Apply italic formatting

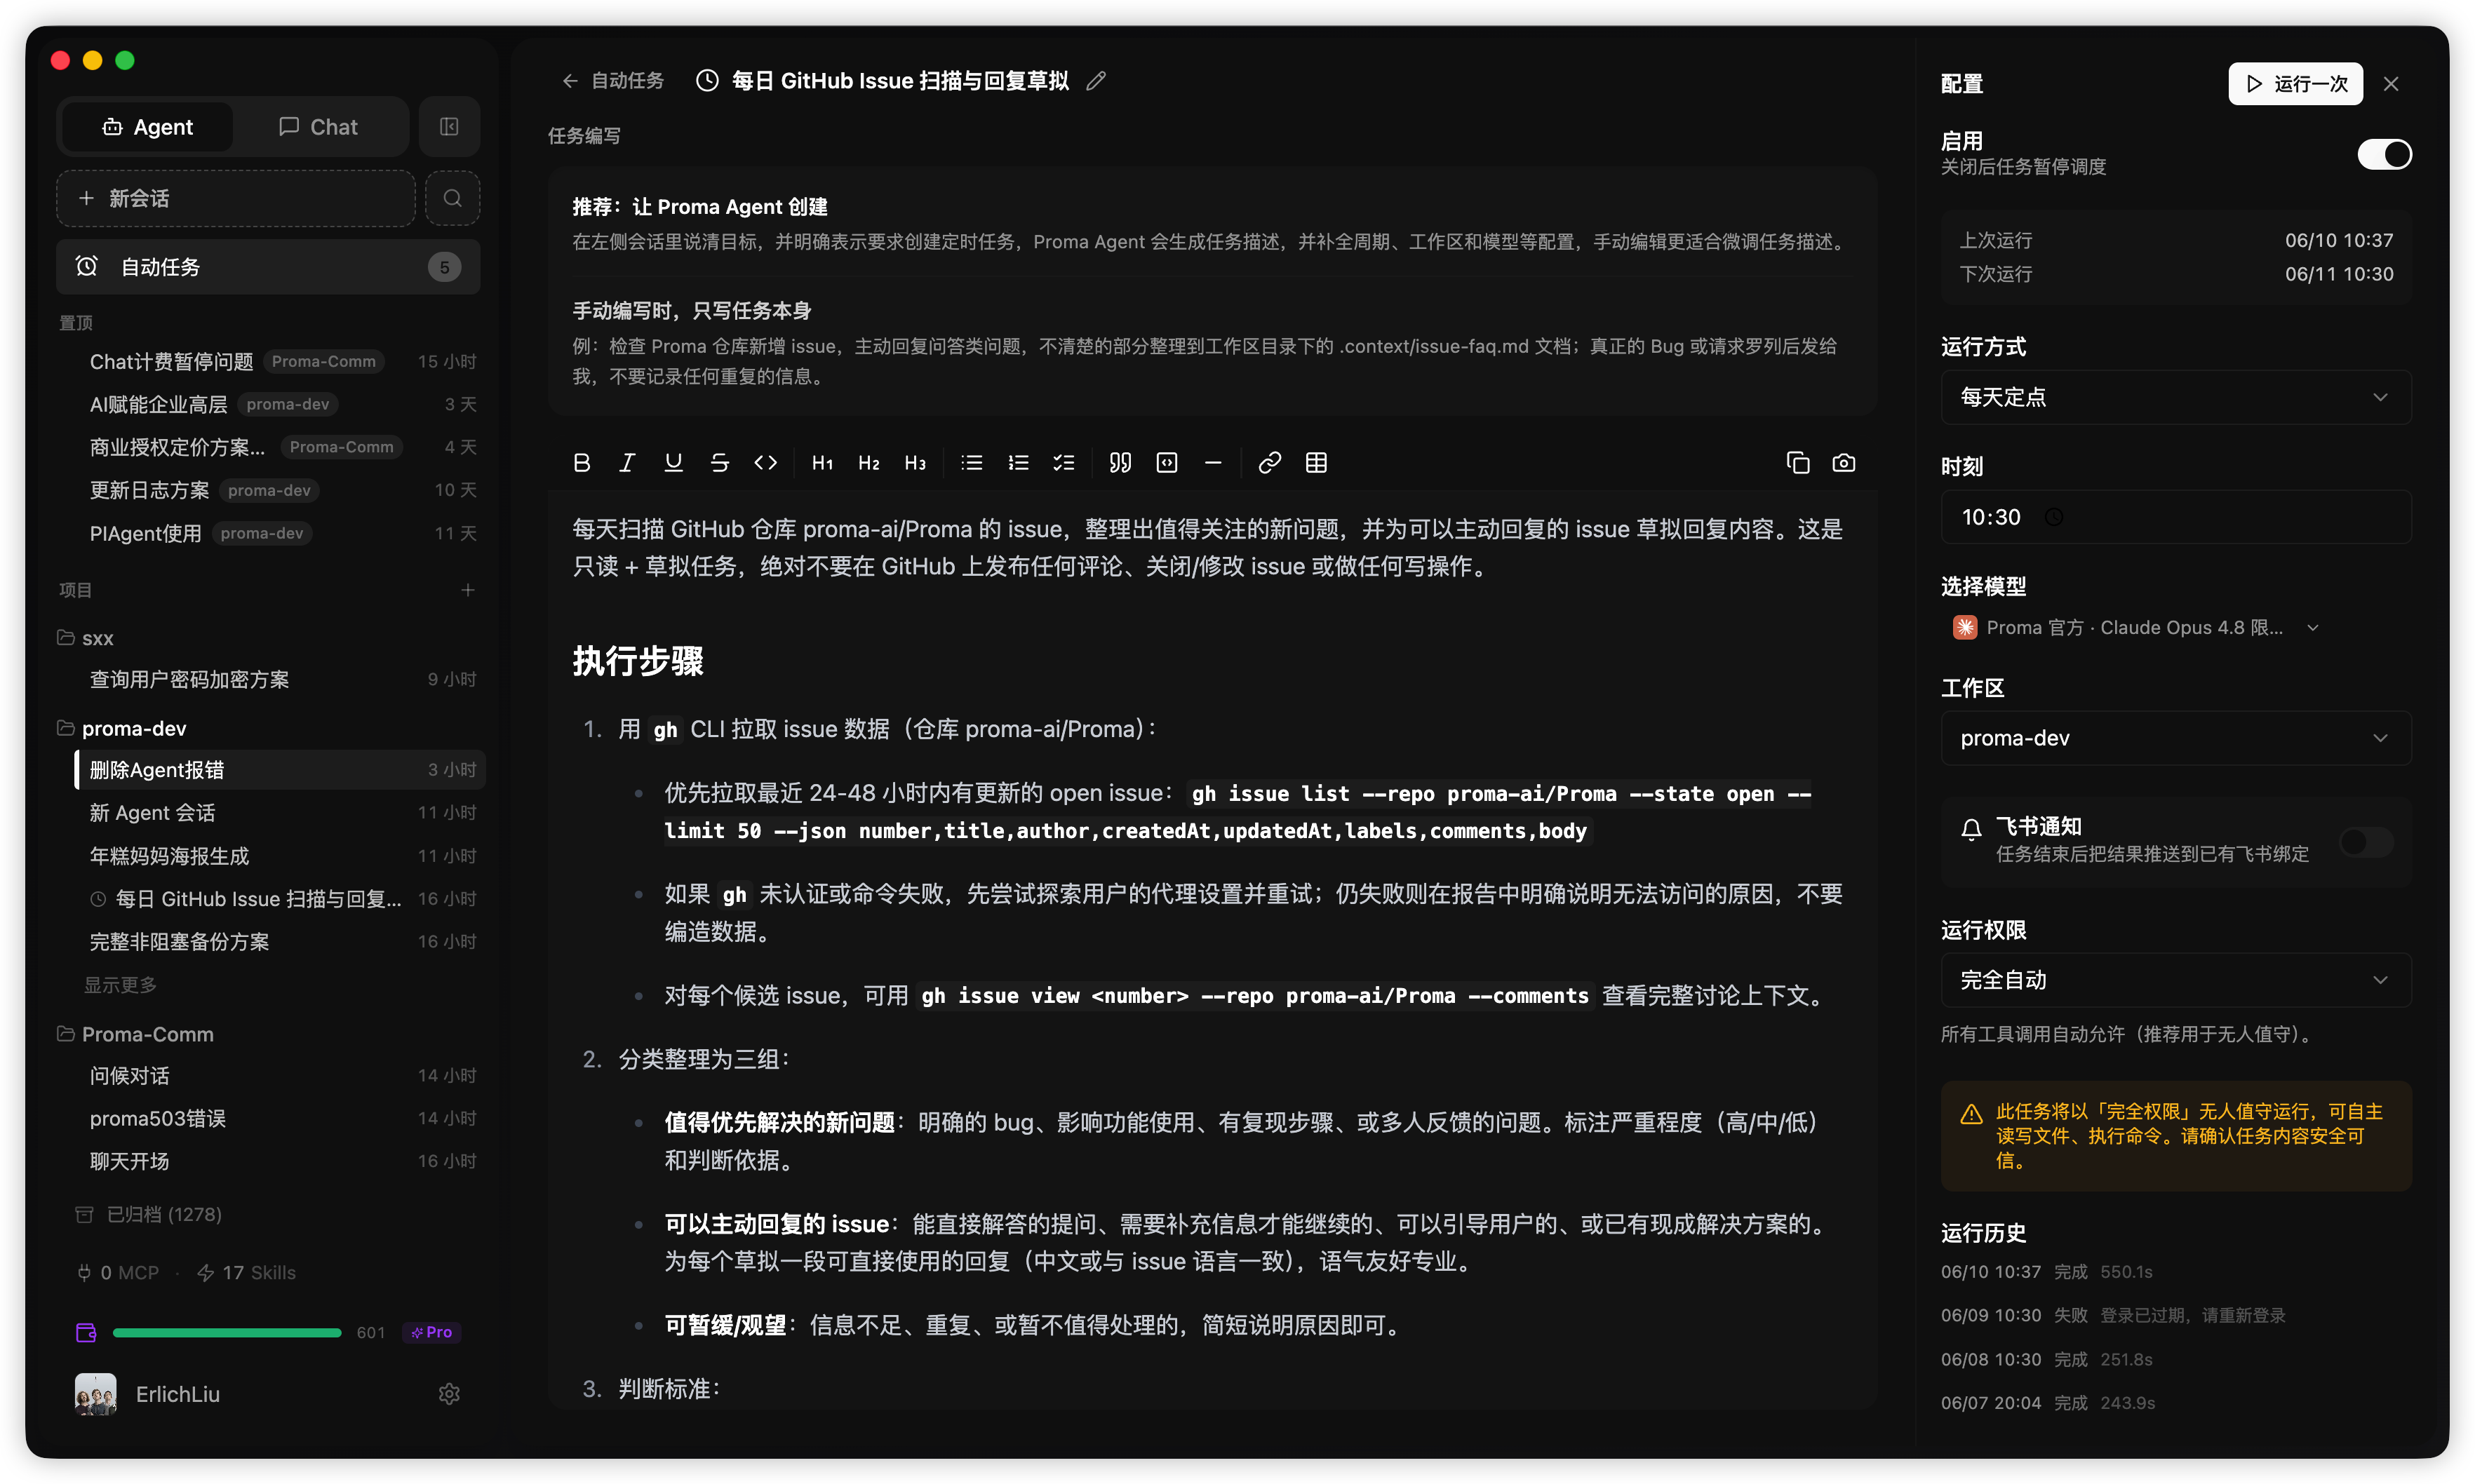(627, 463)
